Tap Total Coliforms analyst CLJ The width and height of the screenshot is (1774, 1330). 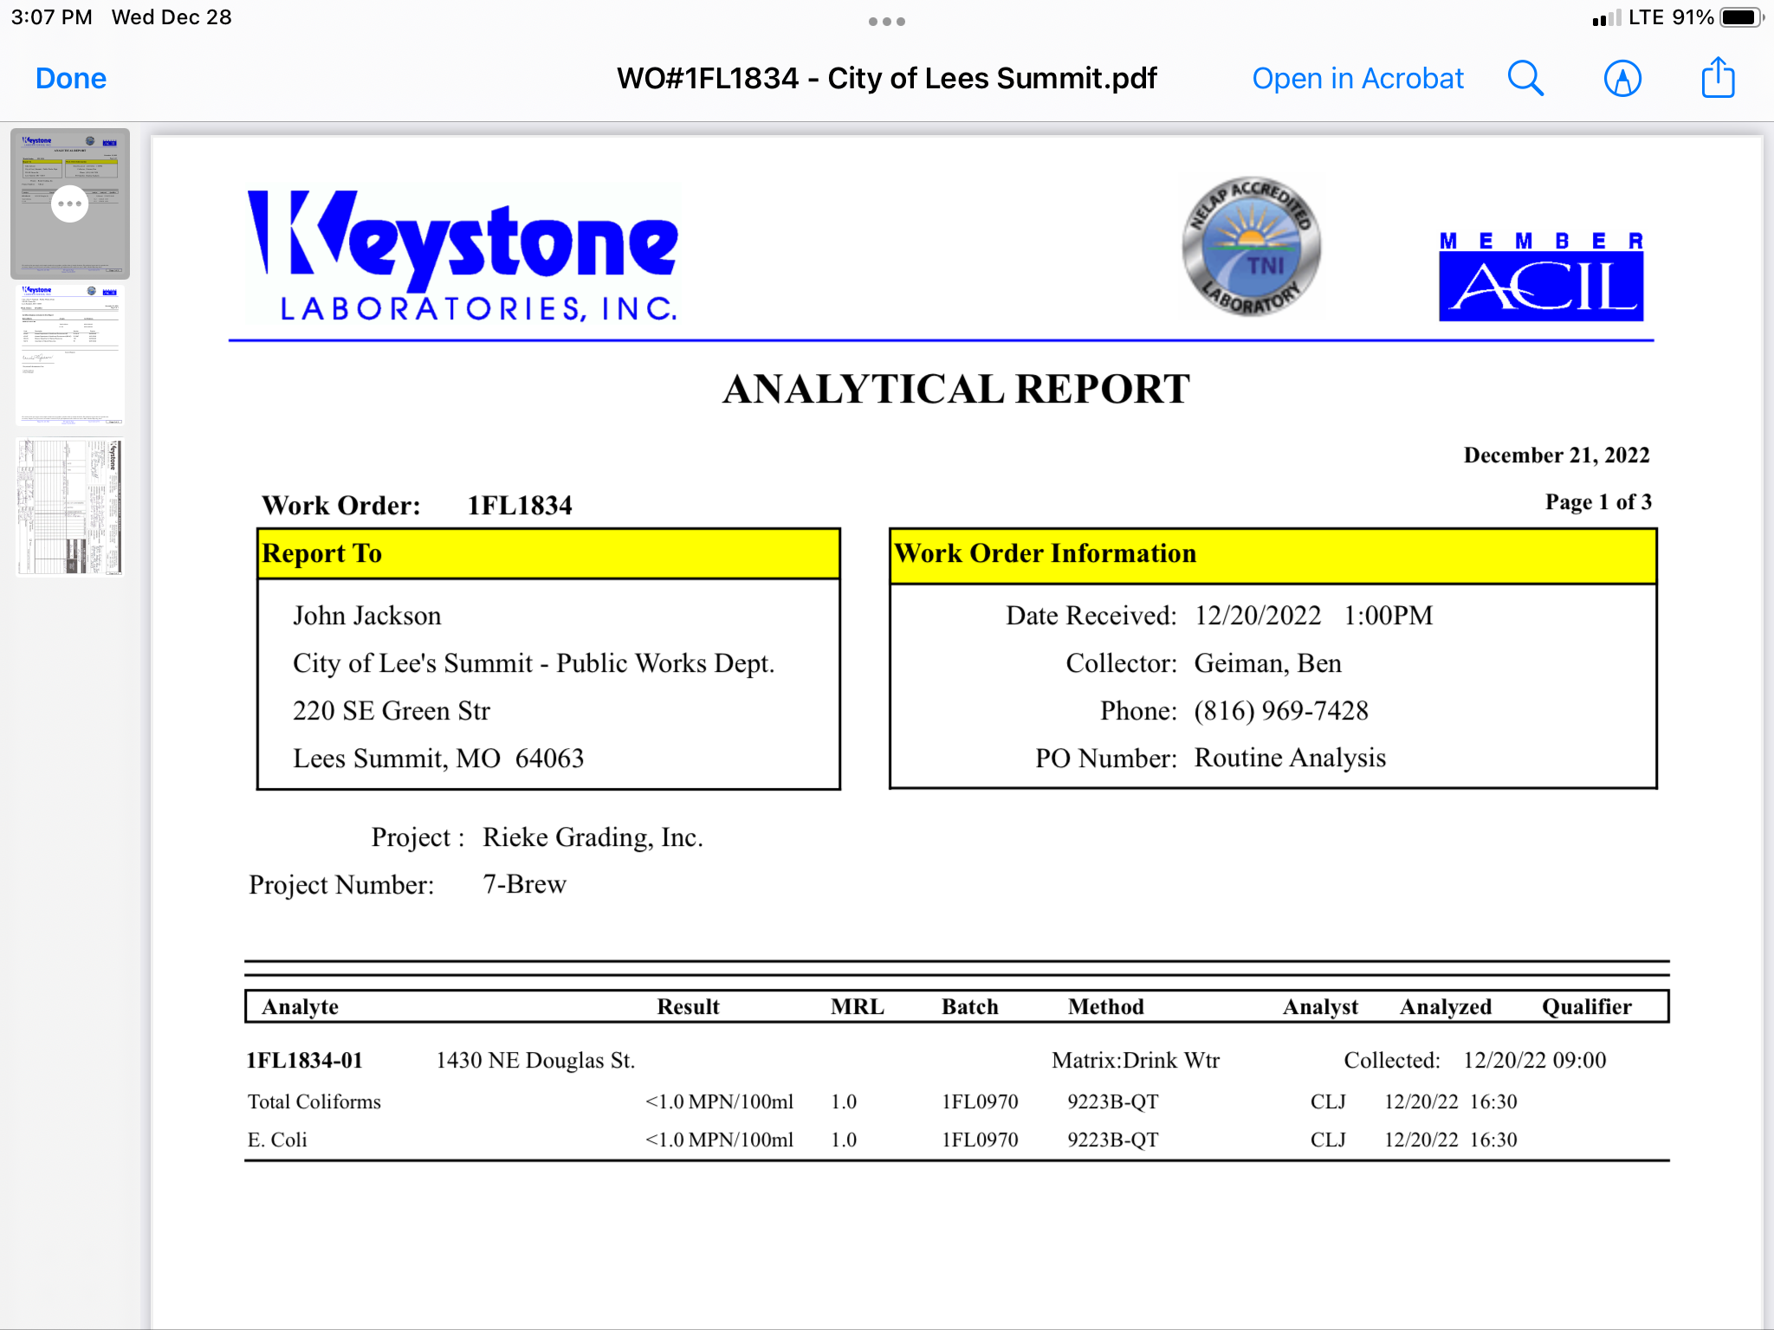coord(1328,1102)
